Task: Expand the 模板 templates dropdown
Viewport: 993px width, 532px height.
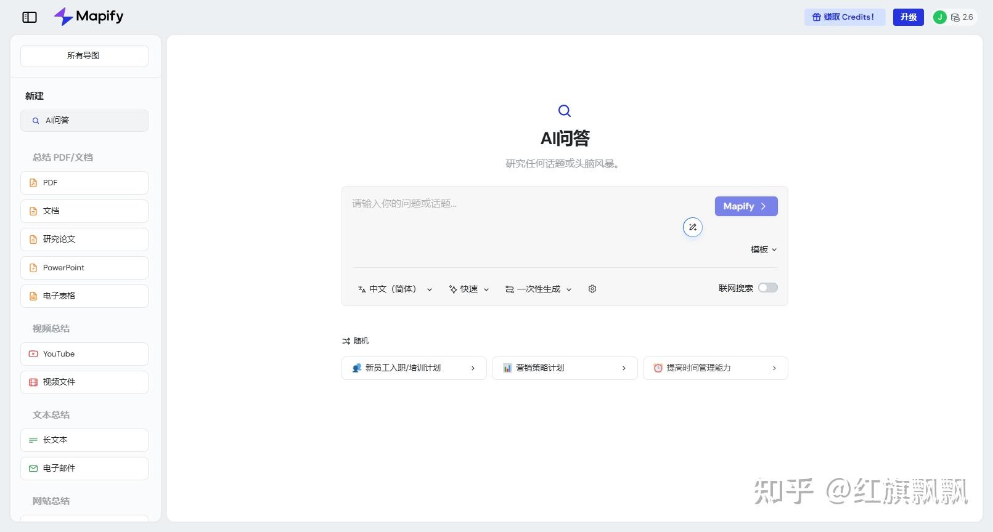Action: point(764,249)
